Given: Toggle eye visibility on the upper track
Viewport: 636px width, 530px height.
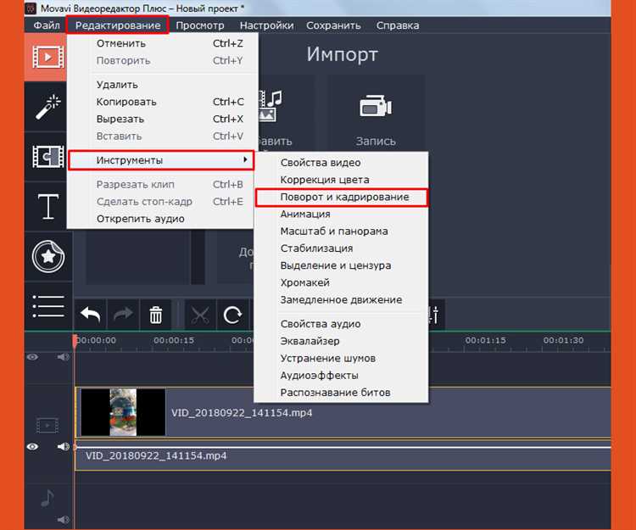Looking at the screenshot, I should coord(32,357).
